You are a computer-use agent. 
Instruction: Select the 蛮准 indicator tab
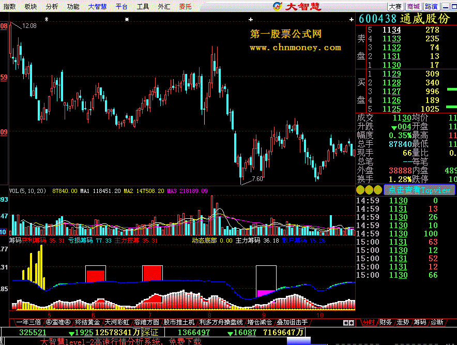click(x=58, y=322)
